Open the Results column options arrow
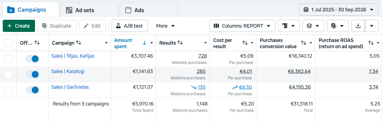 (x=206, y=43)
